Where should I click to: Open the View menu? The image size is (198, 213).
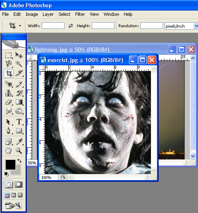[94, 14]
